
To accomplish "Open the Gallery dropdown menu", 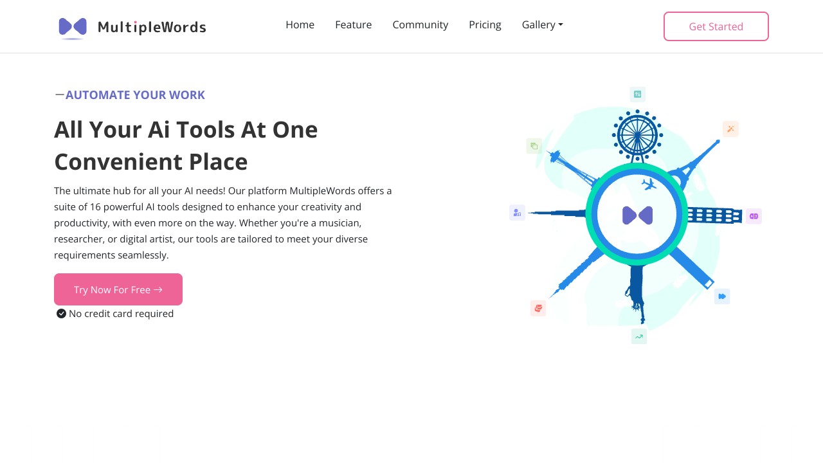I will (543, 24).
